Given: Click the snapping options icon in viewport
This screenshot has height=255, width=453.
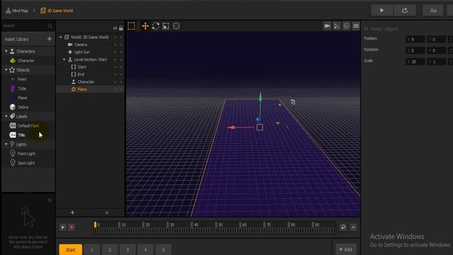Looking at the screenshot, I should [x=337, y=26].
